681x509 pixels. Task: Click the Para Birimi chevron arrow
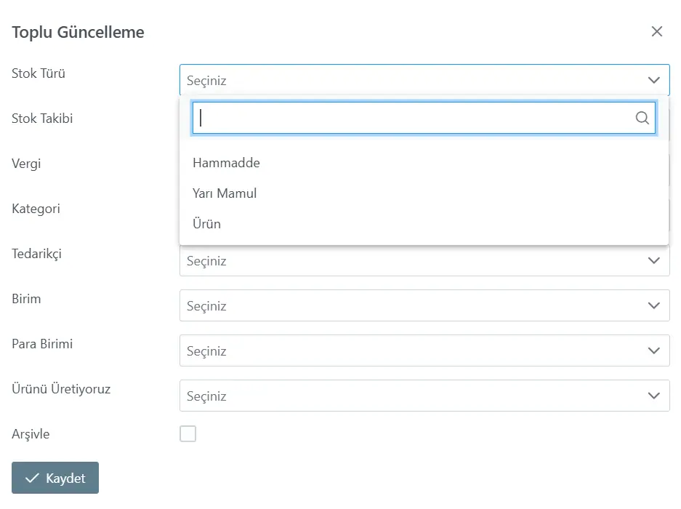(x=653, y=350)
